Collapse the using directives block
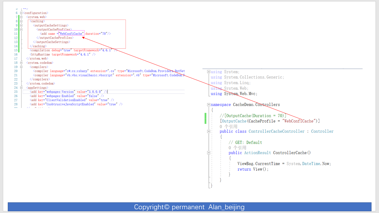Viewport: 379px width, 213px height. 209,72
